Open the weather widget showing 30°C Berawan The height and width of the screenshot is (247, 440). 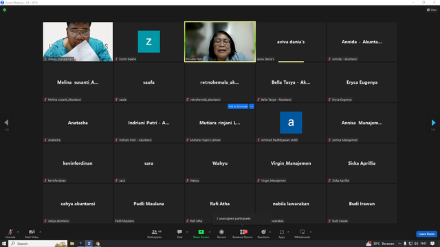[x=380, y=244]
